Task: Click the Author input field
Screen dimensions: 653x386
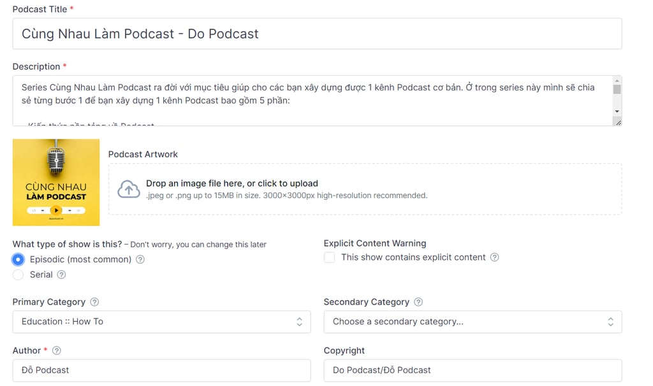Action: pos(161,370)
